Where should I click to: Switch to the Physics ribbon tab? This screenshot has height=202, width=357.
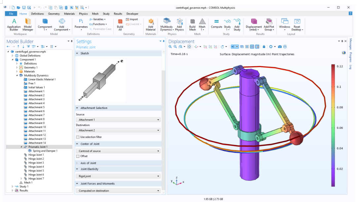(x=83, y=14)
